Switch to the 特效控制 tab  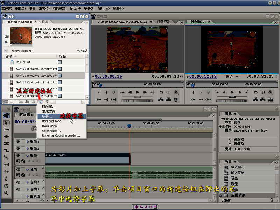[x=163, y=22]
